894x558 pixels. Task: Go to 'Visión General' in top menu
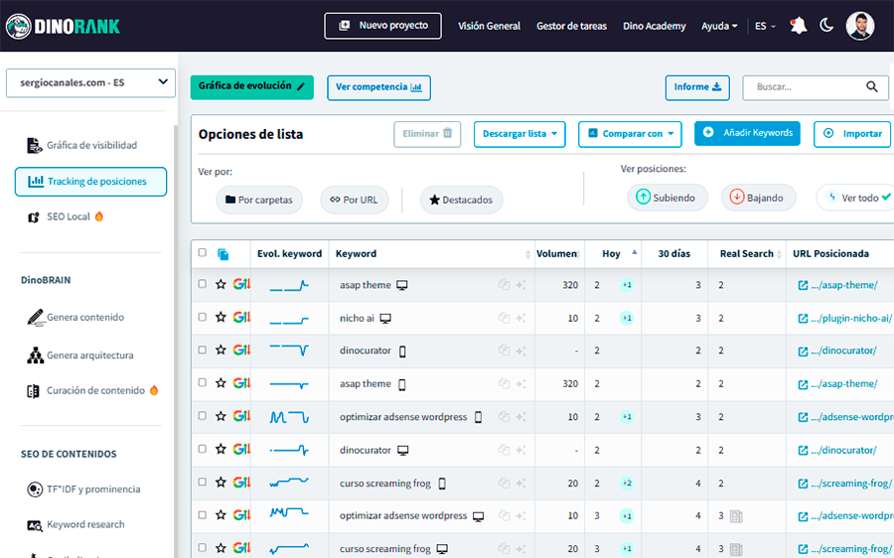click(x=489, y=26)
